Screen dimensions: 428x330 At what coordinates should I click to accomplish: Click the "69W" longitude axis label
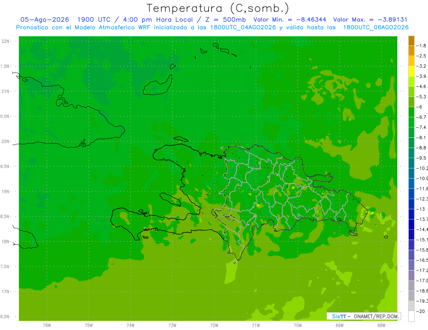tap(340, 325)
